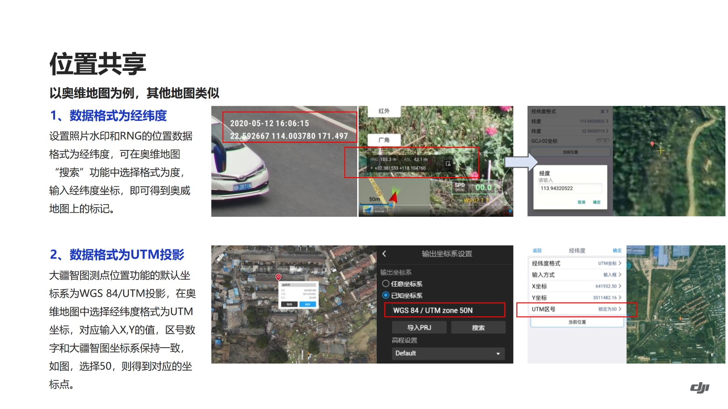Click the DJI logo at slide corner

click(699, 387)
